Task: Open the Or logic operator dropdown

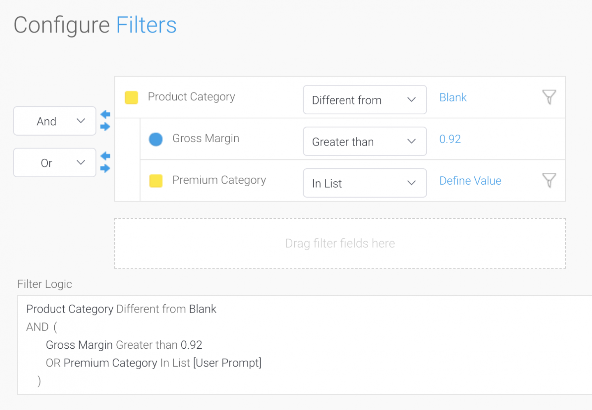Action: (54, 162)
